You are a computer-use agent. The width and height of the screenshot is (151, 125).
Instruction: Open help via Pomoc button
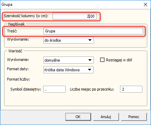(x=134, y=117)
